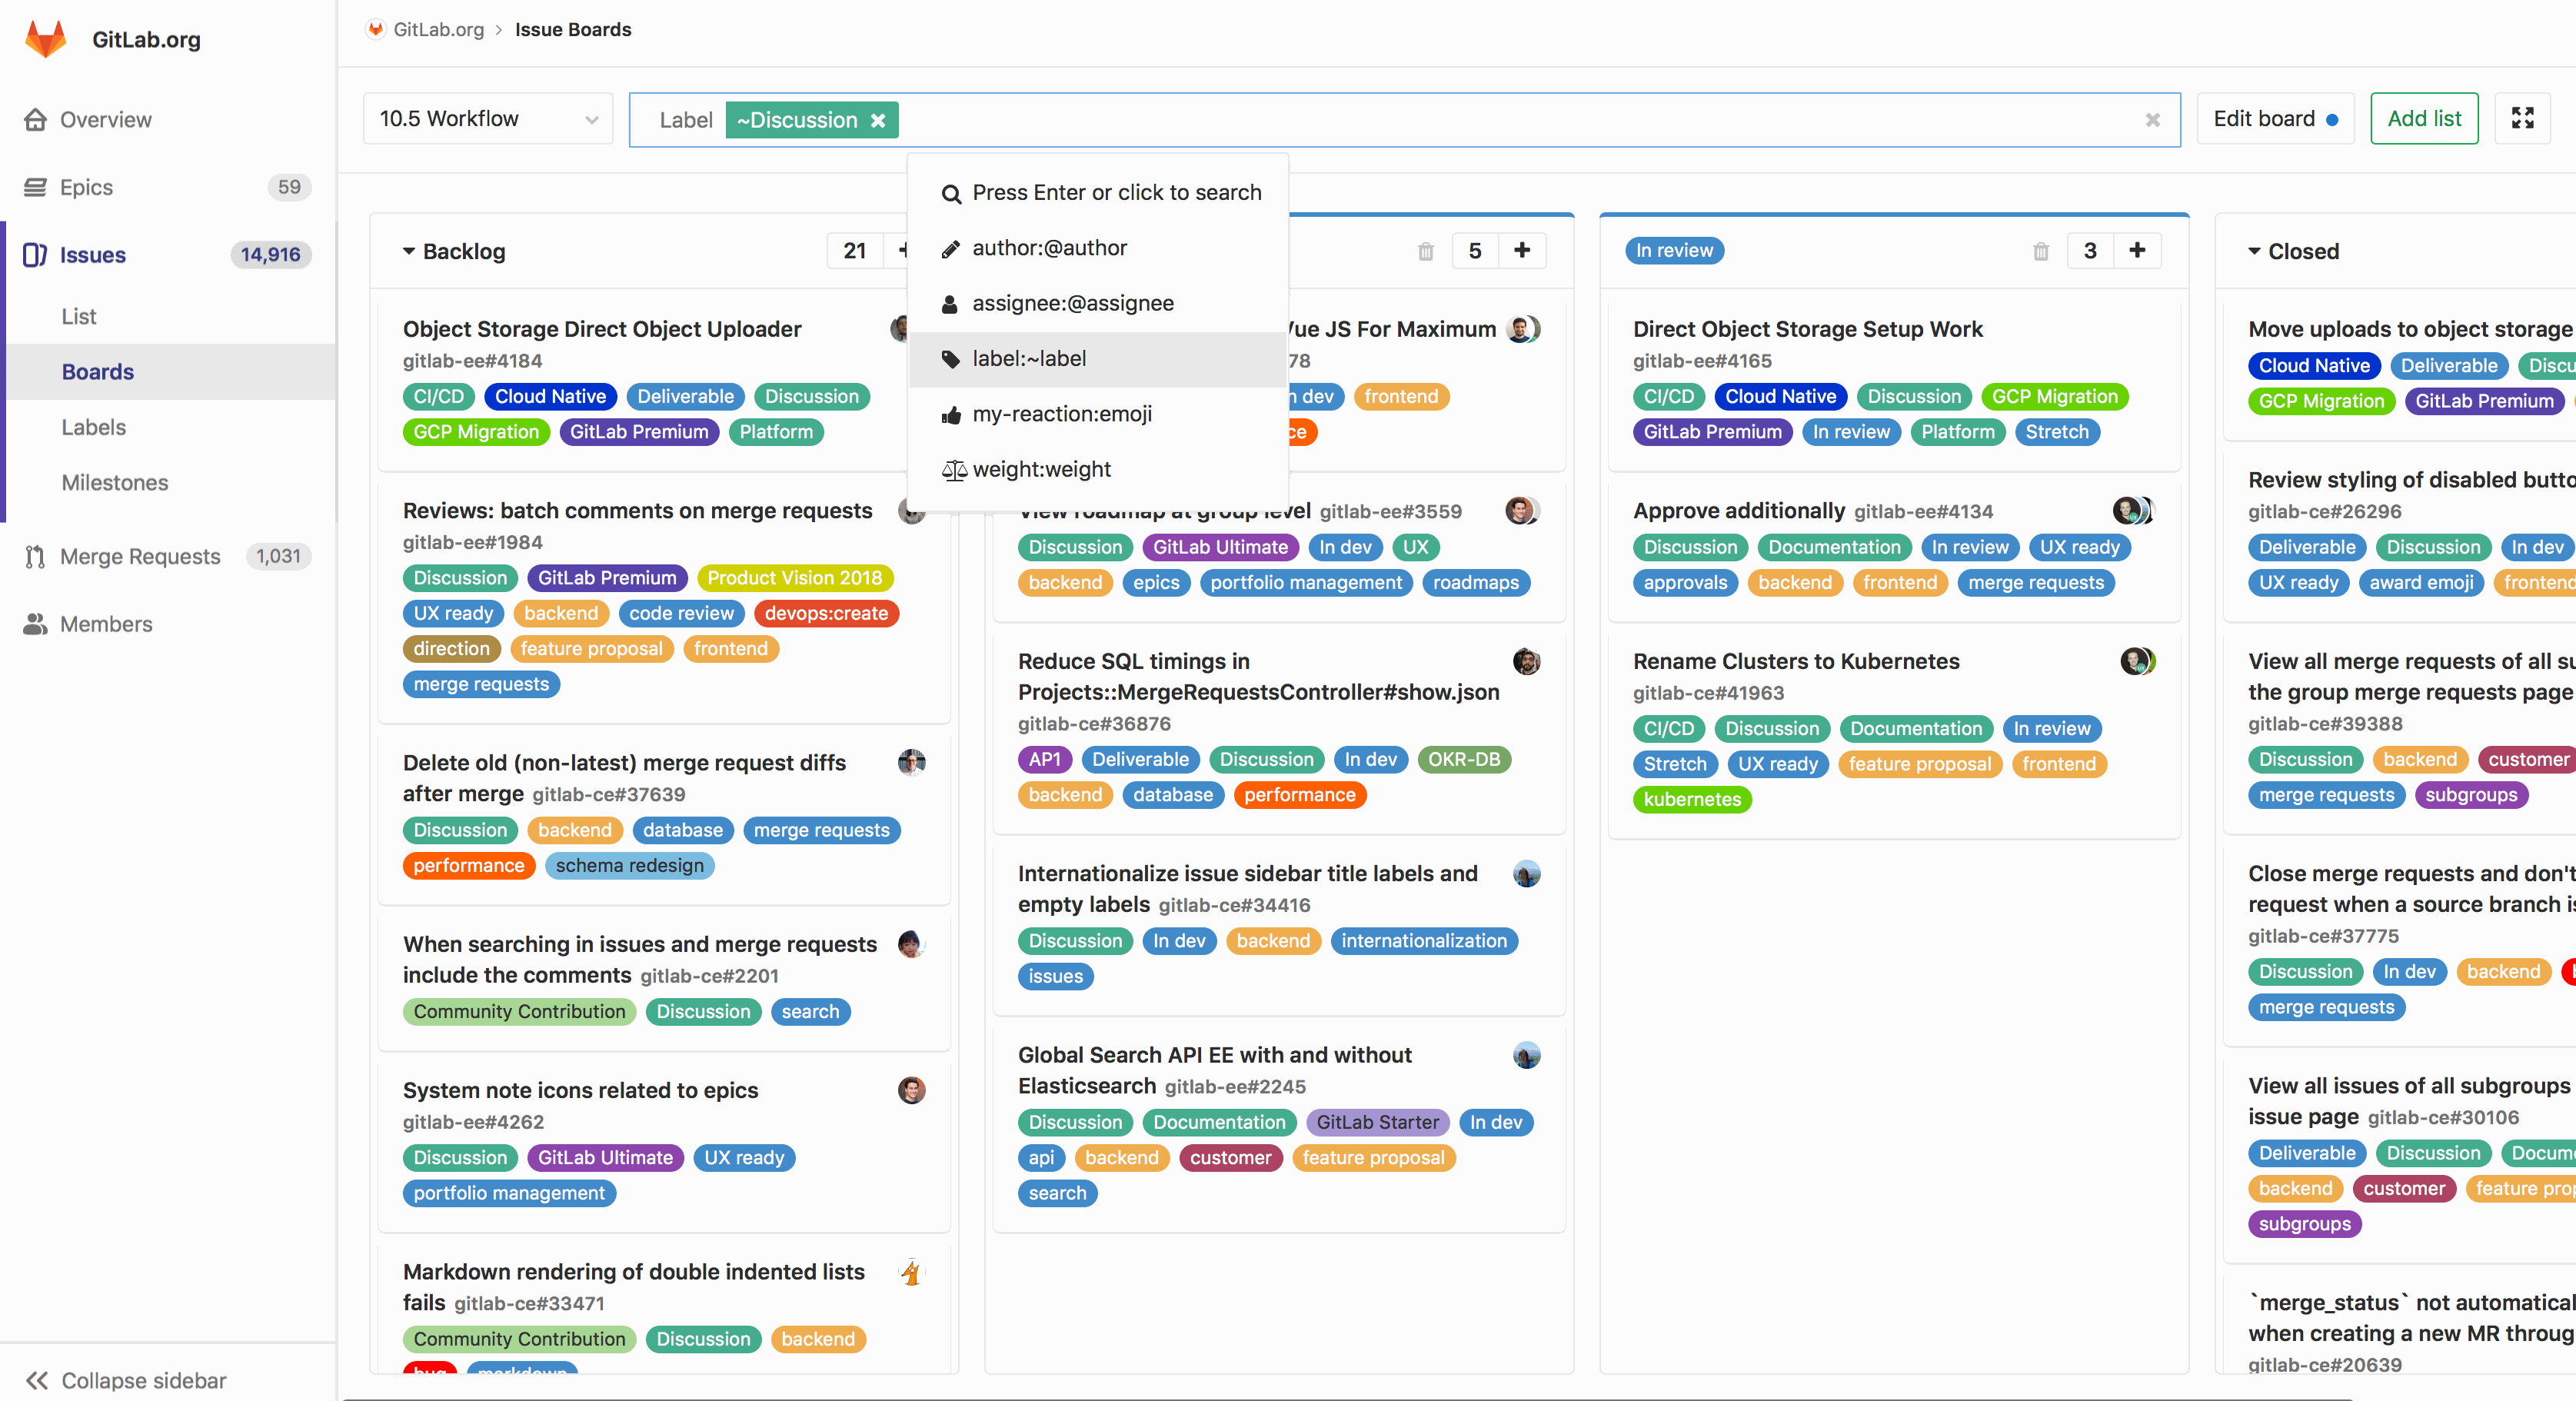Open Milestones in sidebar
Viewport: 2576px width, 1401px height.
tap(114, 482)
